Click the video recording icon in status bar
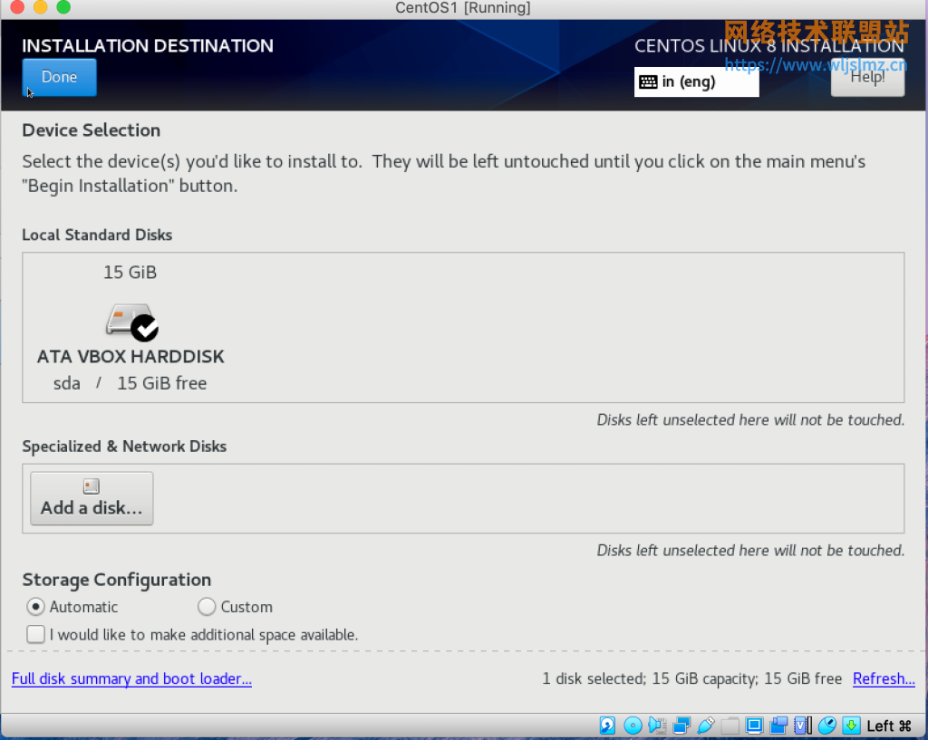 pyautogui.click(x=778, y=725)
